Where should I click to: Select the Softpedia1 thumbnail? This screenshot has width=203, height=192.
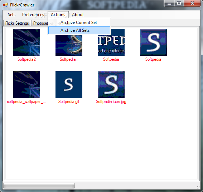pyautogui.click(x=69, y=45)
